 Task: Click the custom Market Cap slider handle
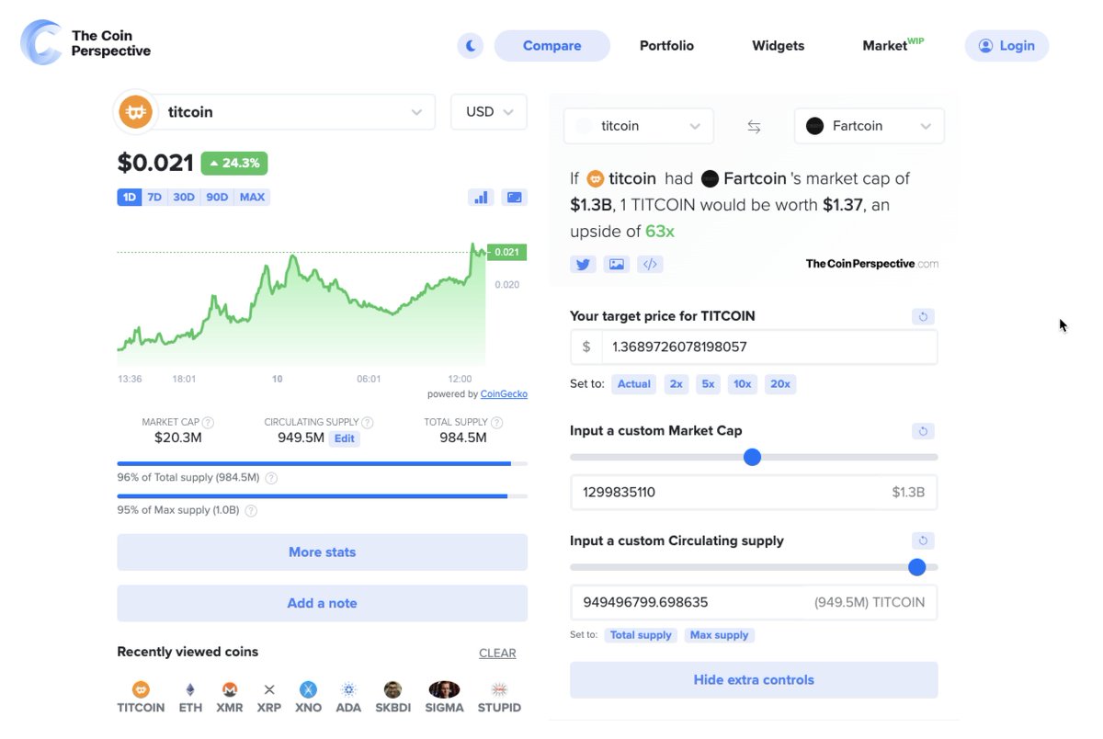[x=752, y=457]
